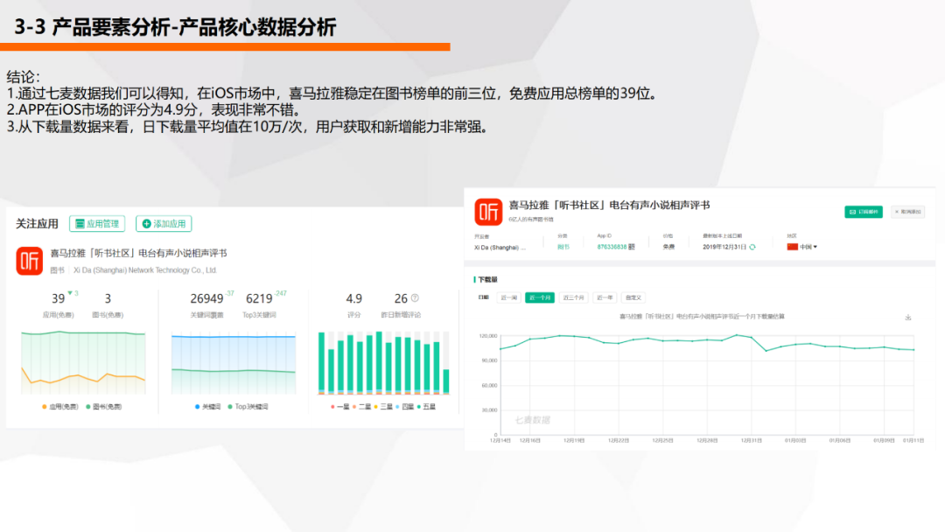Screen dimensions: 945x532
Task: Click the keyword trend area chart
Action: point(234,363)
